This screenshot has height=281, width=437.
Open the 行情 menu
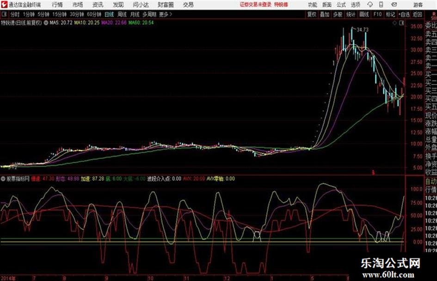point(57,5)
